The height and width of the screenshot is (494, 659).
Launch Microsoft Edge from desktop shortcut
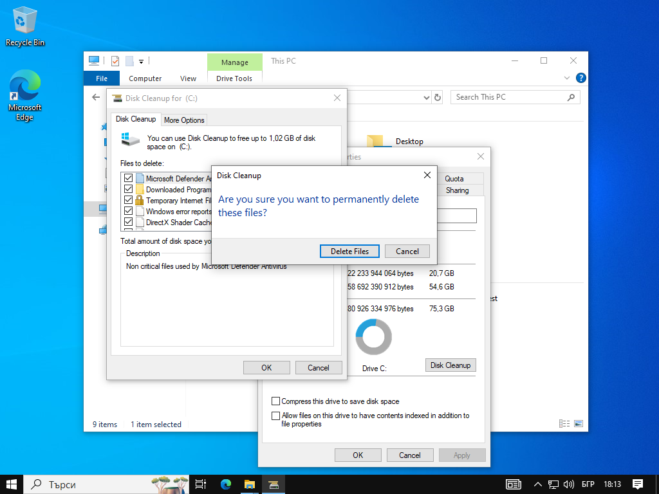(x=24, y=95)
